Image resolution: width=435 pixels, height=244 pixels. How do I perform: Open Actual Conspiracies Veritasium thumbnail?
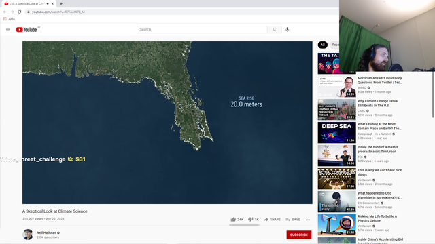click(337, 178)
